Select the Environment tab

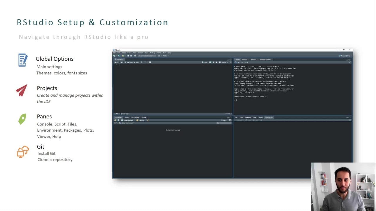(x=119, y=117)
